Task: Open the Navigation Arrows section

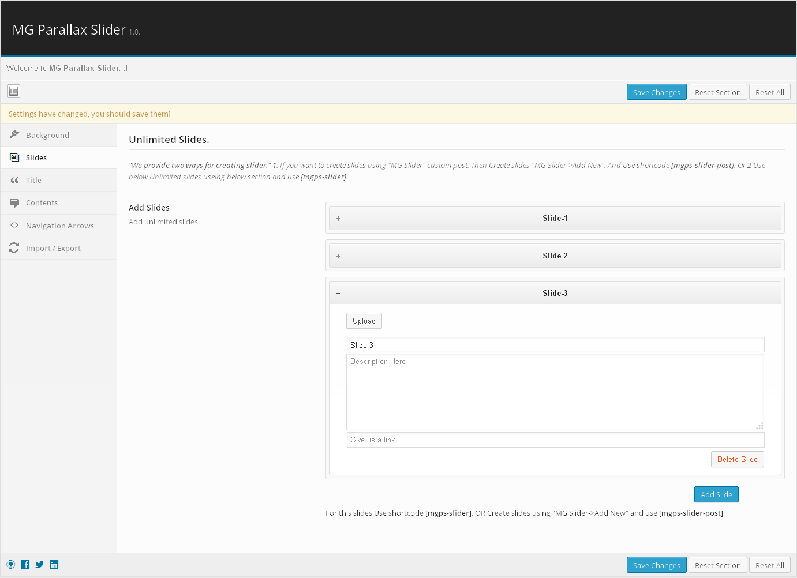Action: tap(59, 226)
